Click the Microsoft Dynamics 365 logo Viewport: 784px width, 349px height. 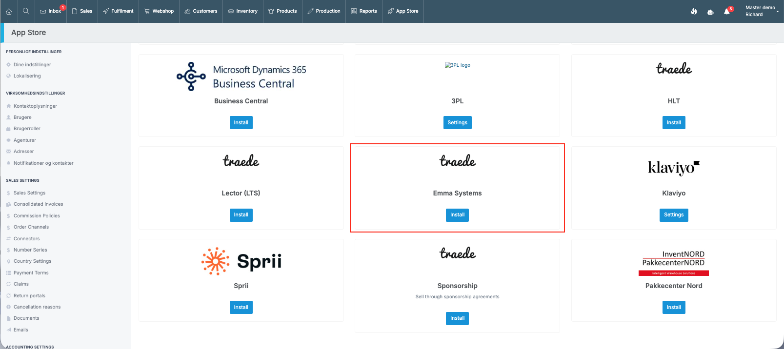(241, 77)
